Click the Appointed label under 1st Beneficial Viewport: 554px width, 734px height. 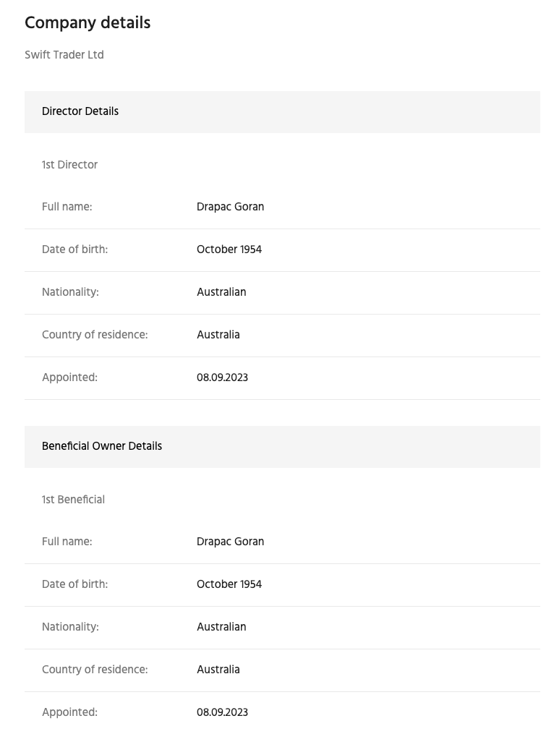click(x=69, y=712)
